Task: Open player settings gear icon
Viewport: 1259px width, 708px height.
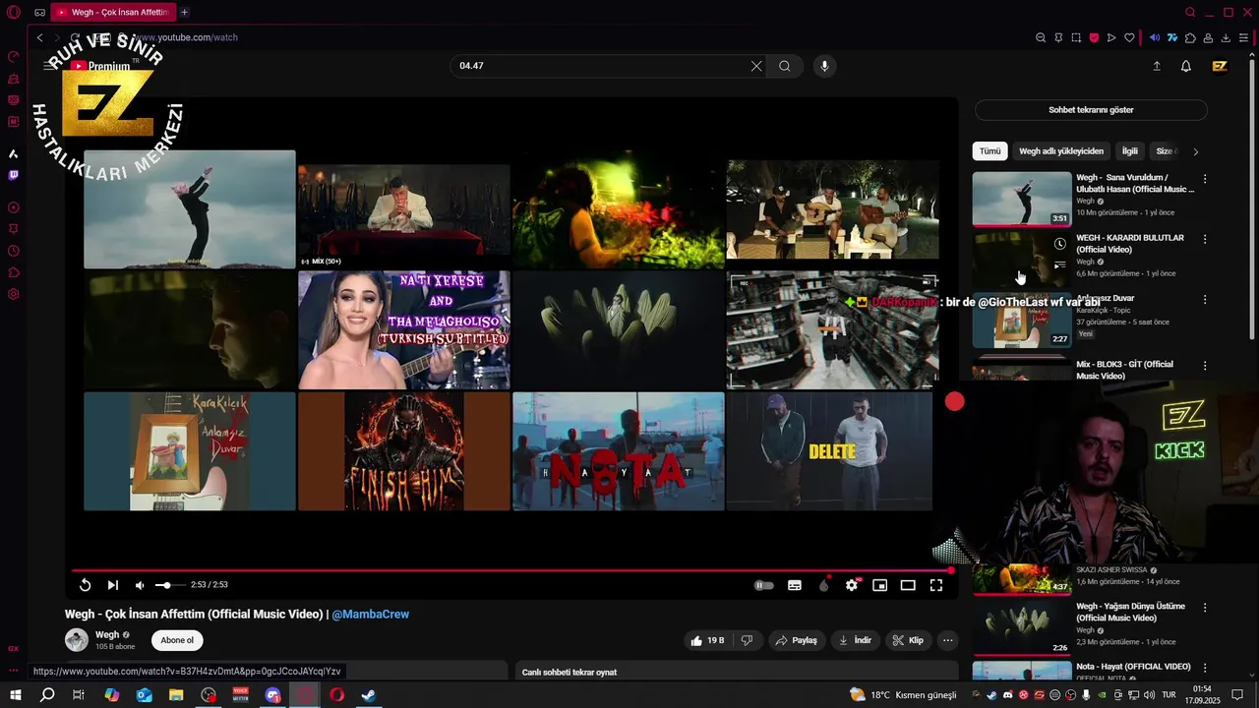Action: click(852, 585)
